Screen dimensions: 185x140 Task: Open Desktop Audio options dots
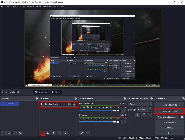[x=123, y=111]
